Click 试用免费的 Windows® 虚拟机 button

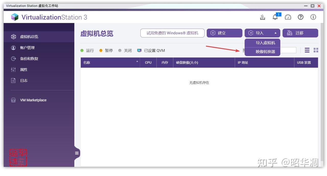coord(172,33)
